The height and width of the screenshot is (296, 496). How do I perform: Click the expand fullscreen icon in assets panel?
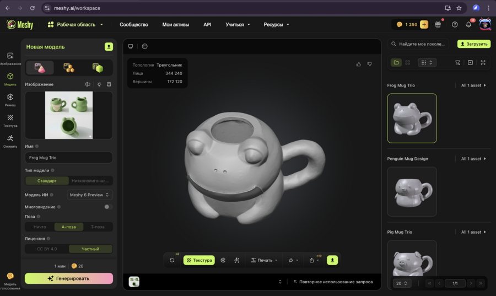483,63
